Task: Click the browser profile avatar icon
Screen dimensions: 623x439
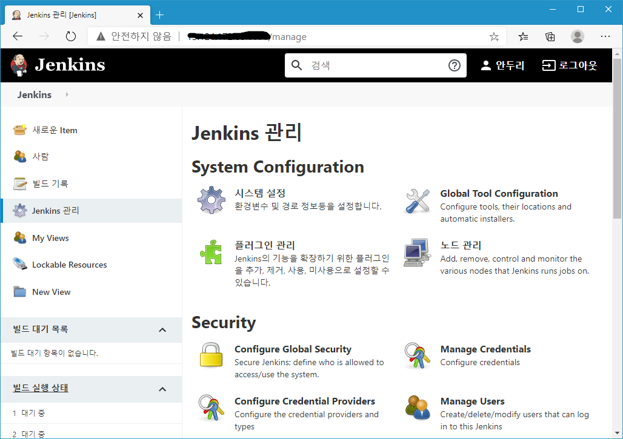Action: (x=578, y=36)
